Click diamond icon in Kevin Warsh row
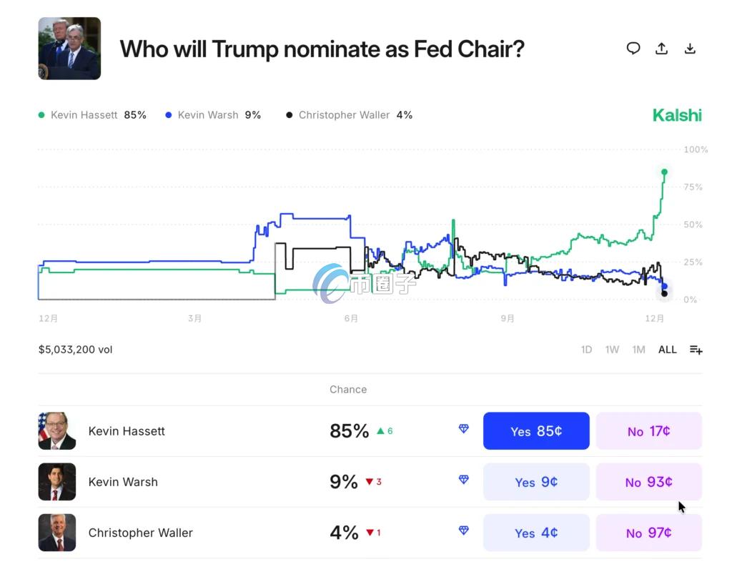Image resolution: width=732 pixels, height=567 pixels. [x=464, y=480]
